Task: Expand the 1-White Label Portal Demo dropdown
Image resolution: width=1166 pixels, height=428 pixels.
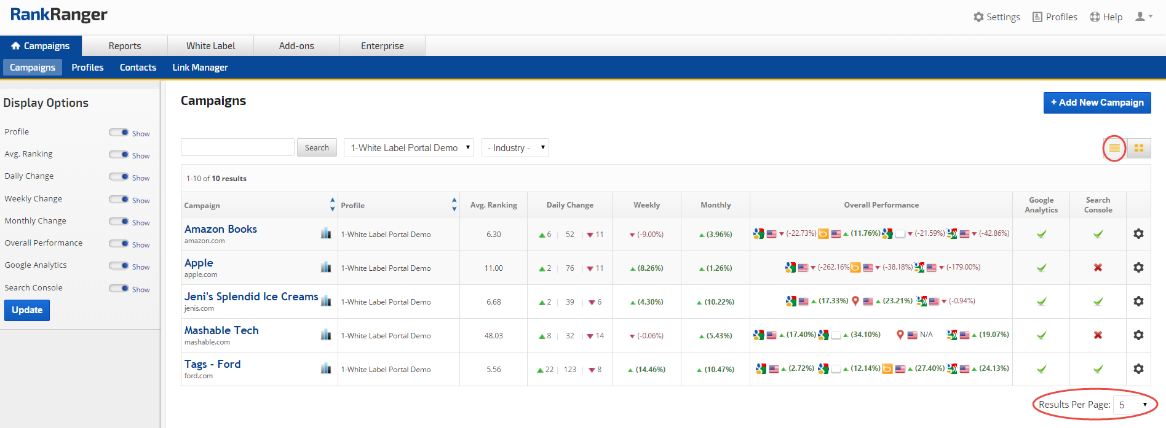Action: point(408,148)
